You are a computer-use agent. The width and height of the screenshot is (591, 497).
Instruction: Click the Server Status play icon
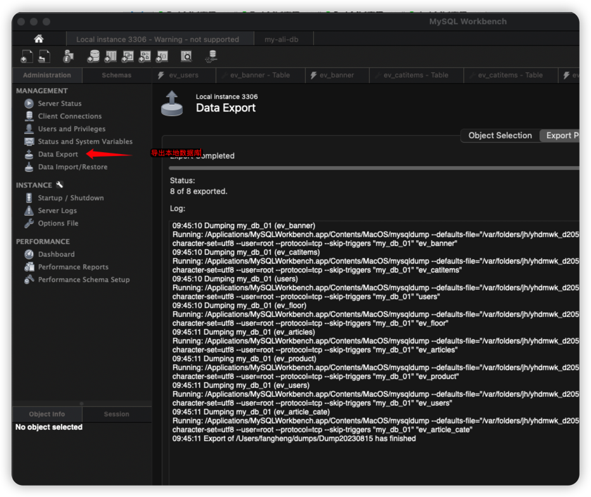coord(29,103)
